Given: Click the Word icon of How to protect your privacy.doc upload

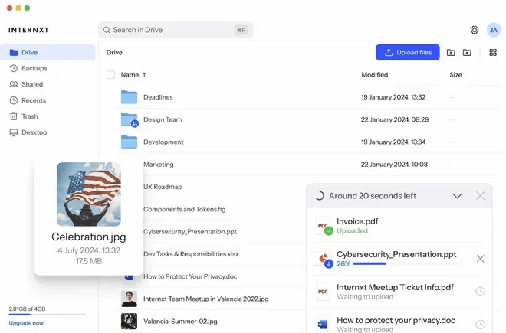Looking at the screenshot, I should coord(323,324).
